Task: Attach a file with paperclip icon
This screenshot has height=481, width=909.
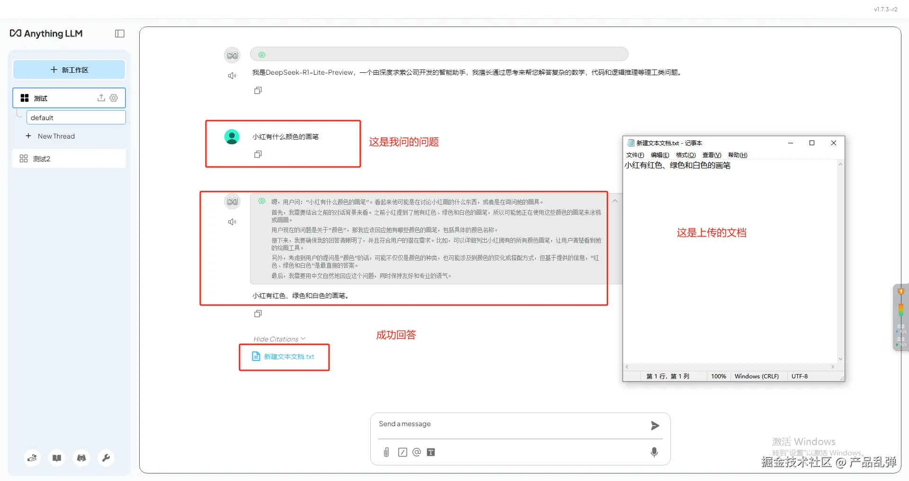Action: (x=386, y=452)
